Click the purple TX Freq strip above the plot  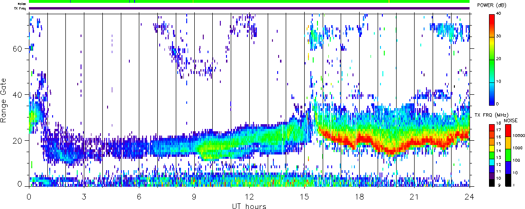pyautogui.click(x=249, y=9)
